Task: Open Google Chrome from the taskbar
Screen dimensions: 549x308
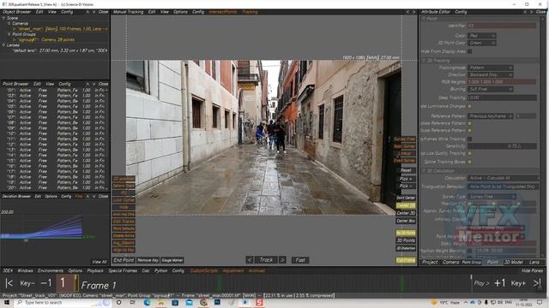Action: (203, 302)
